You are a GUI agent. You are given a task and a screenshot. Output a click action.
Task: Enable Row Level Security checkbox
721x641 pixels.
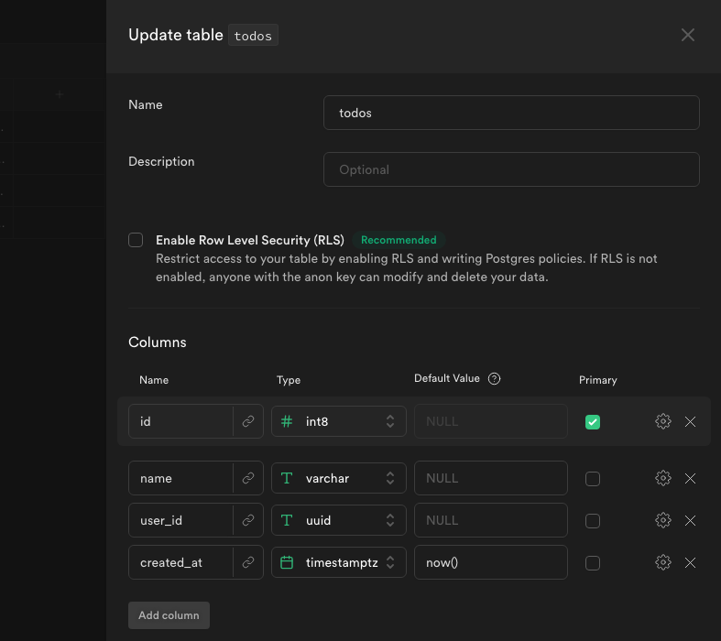[x=136, y=240]
